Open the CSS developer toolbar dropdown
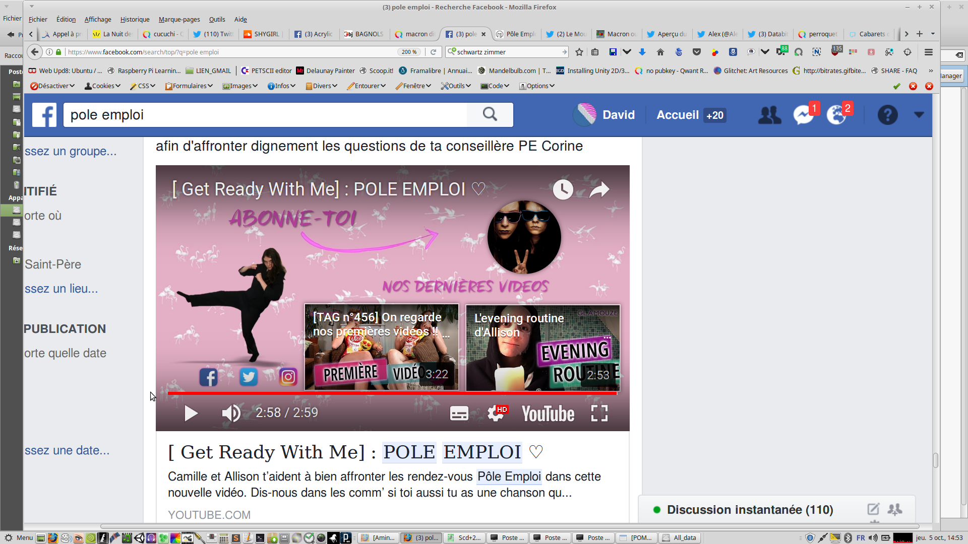Viewport: 968px width, 544px height. tap(143, 86)
